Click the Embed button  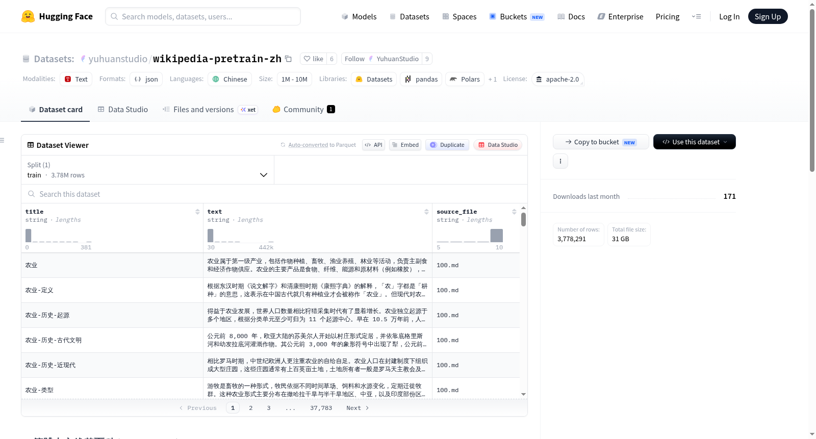point(405,145)
